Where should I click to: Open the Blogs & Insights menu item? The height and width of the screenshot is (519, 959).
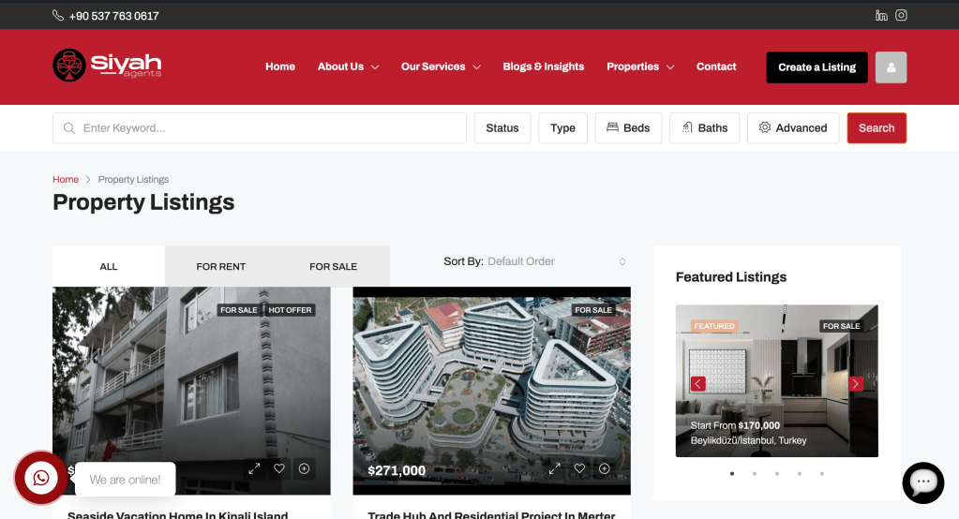pos(543,67)
